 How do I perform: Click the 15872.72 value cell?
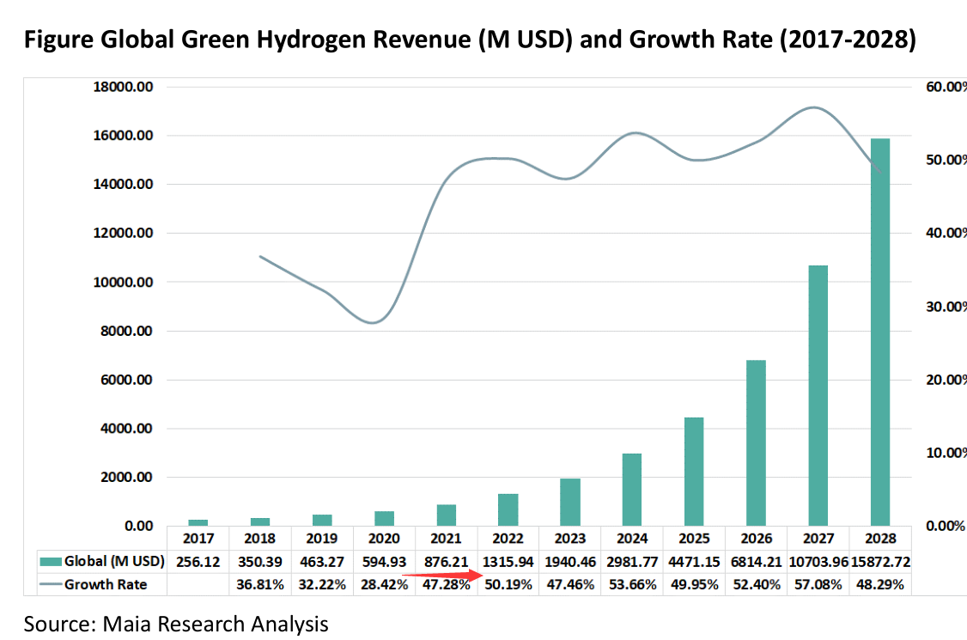pos(881,562)
